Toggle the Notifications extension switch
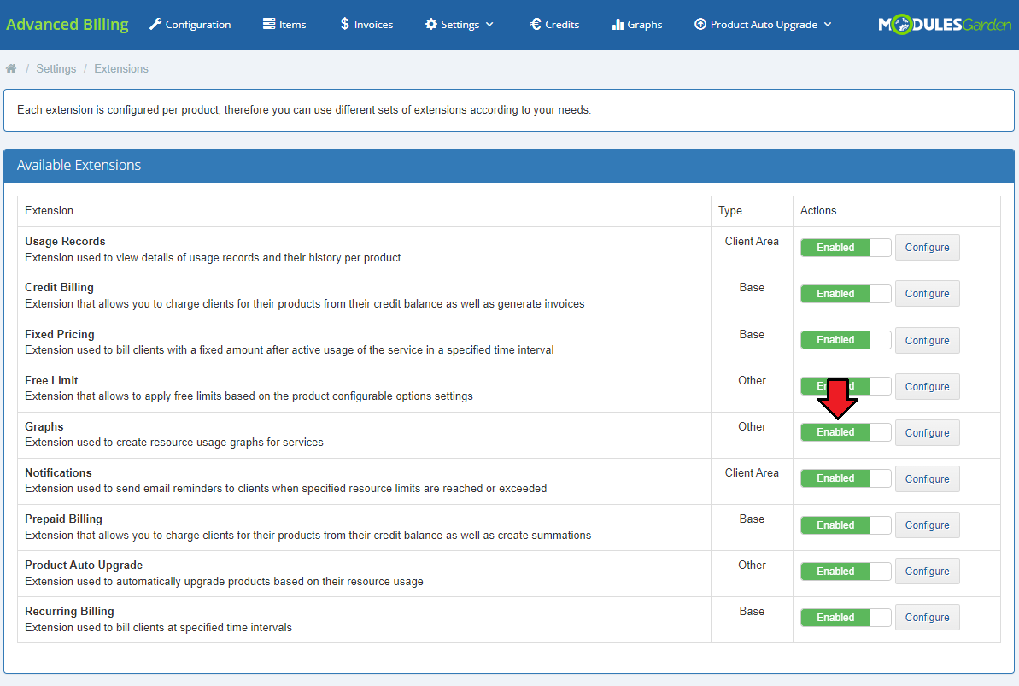 point(846,478)
